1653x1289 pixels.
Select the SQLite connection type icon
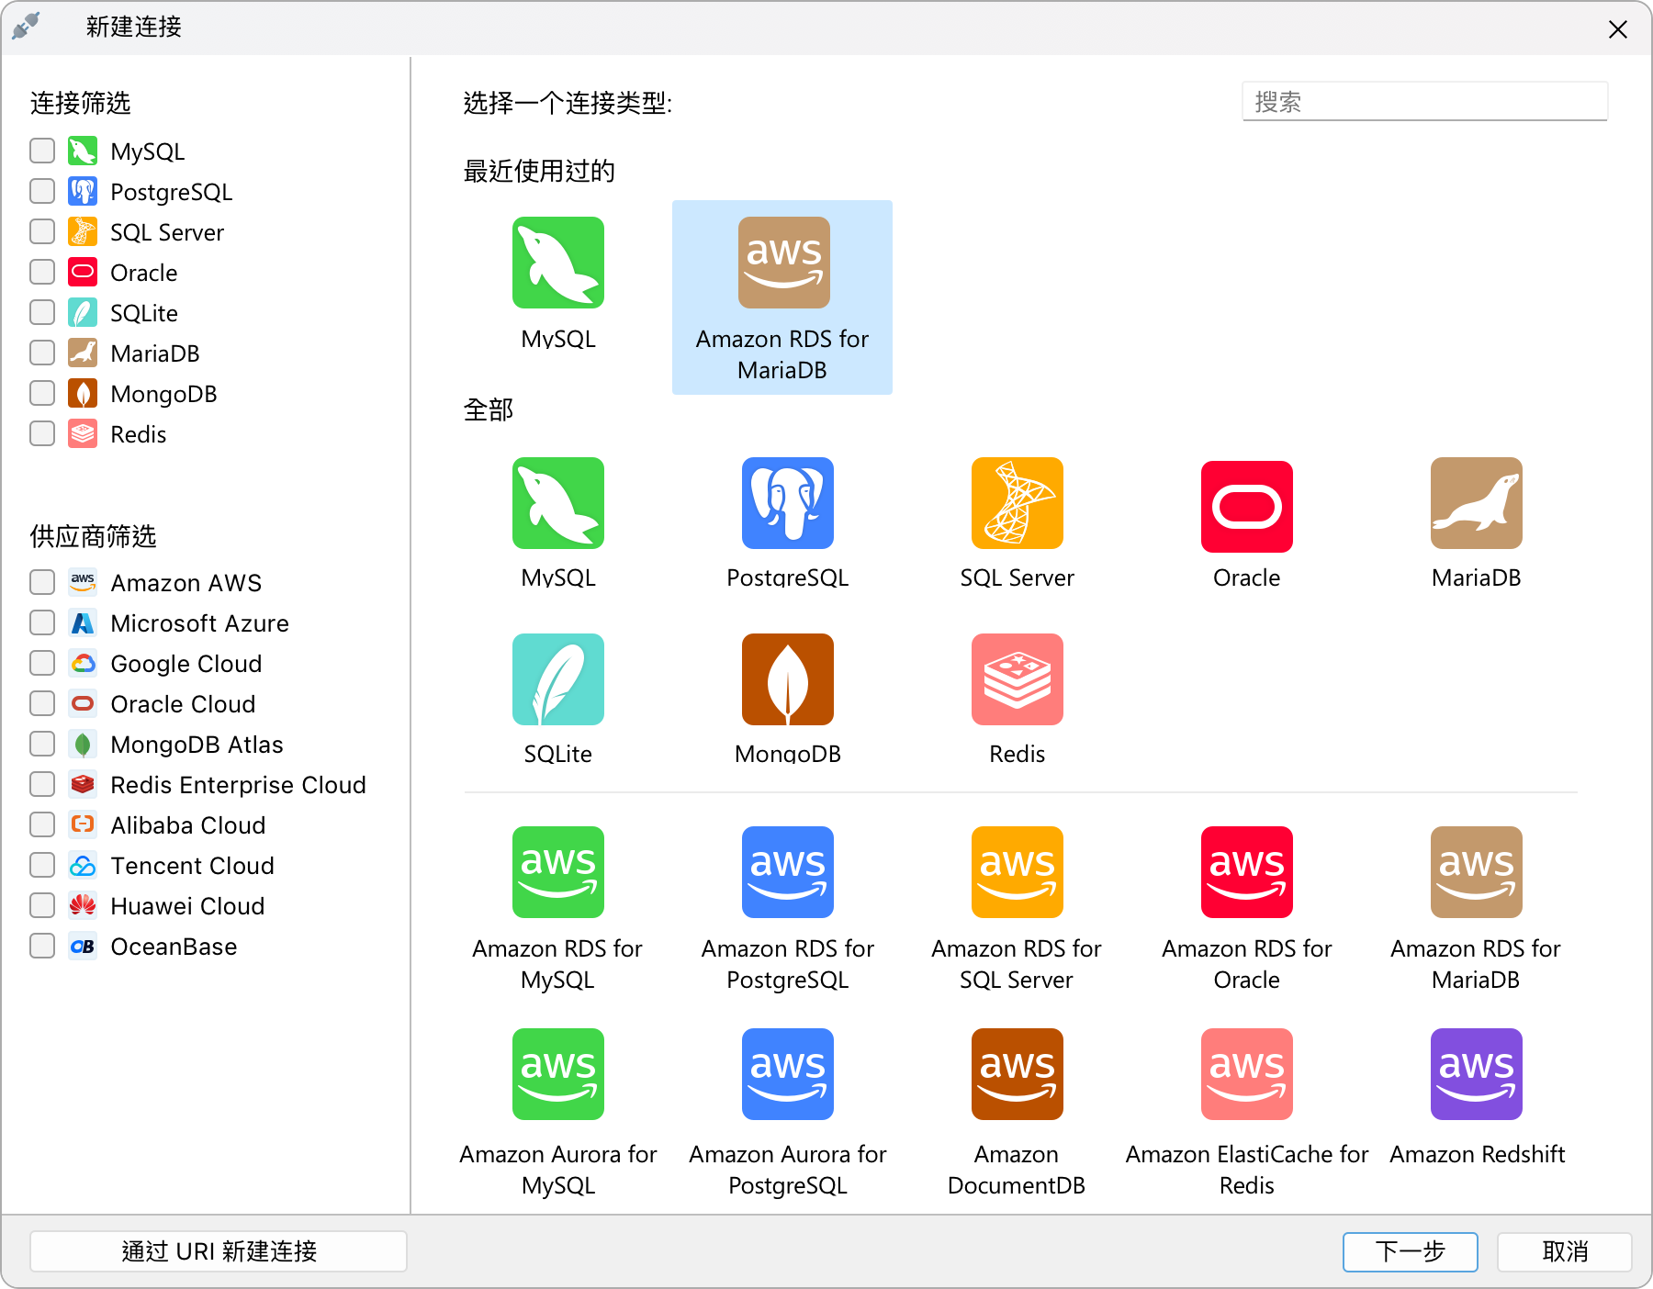(557, 679)
